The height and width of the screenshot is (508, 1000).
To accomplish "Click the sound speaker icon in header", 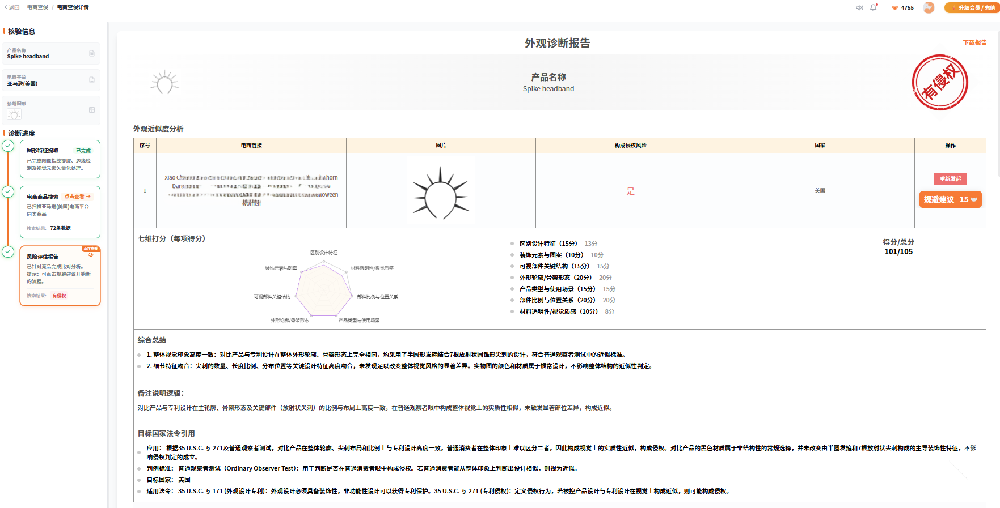I will 859,7.
